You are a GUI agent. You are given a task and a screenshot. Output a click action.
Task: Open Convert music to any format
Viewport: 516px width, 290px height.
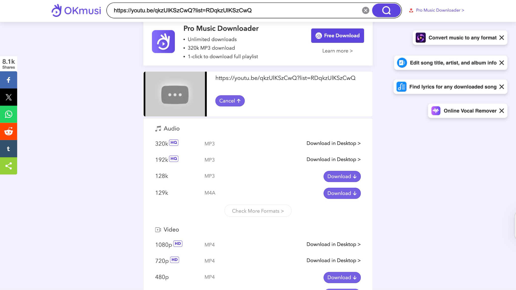tap(462, 38)
